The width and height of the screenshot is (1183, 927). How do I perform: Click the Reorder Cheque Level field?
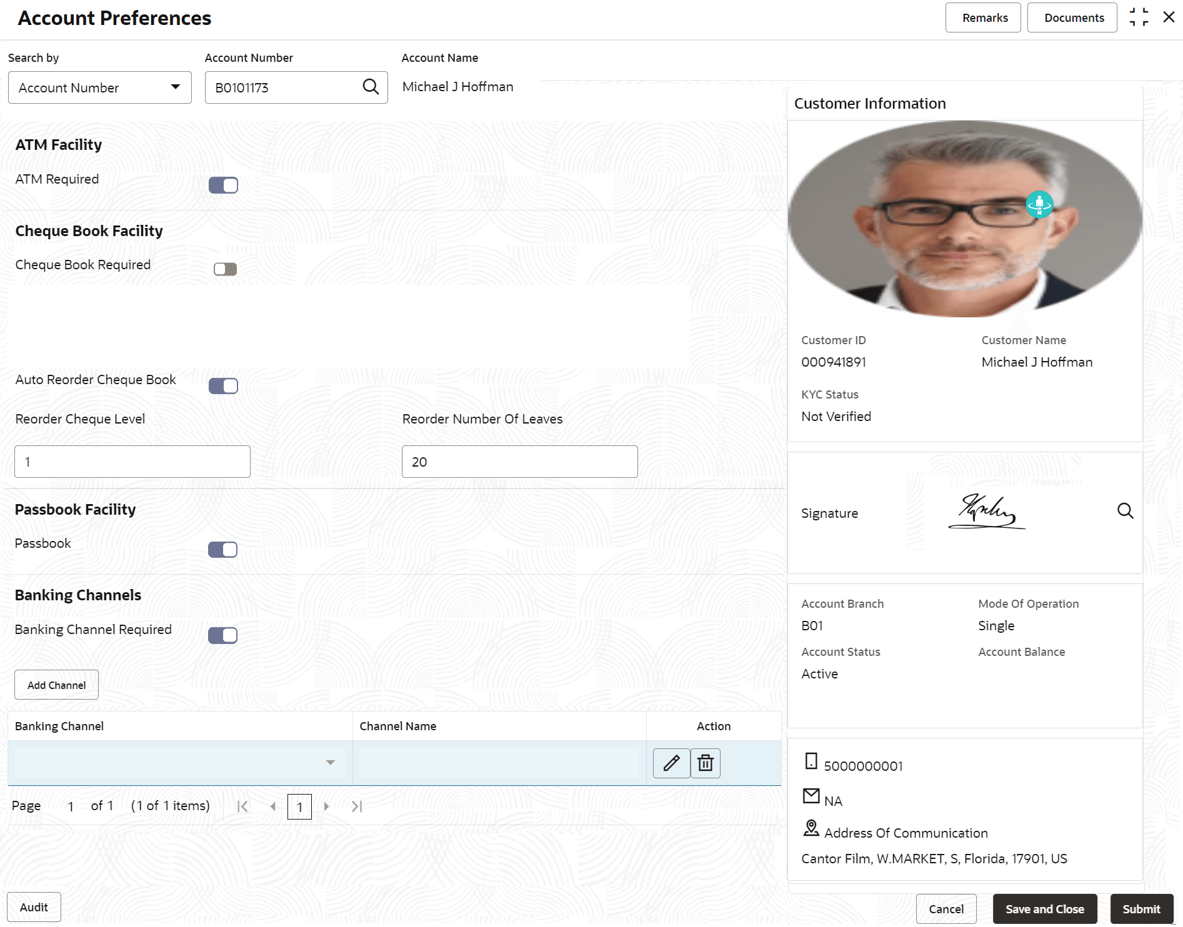coord(132,462)
